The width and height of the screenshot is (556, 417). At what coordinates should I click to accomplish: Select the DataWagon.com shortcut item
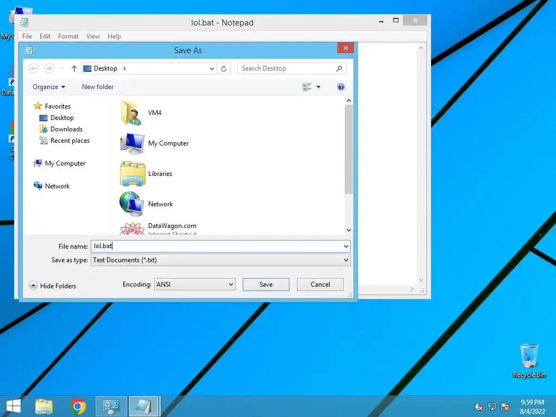[x=159, y=229]
